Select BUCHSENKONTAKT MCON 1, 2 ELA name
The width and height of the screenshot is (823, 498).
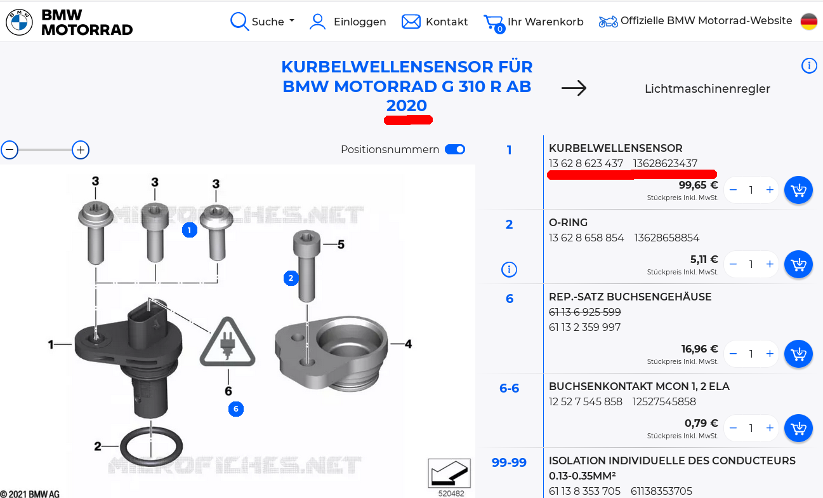coord(639,386)
